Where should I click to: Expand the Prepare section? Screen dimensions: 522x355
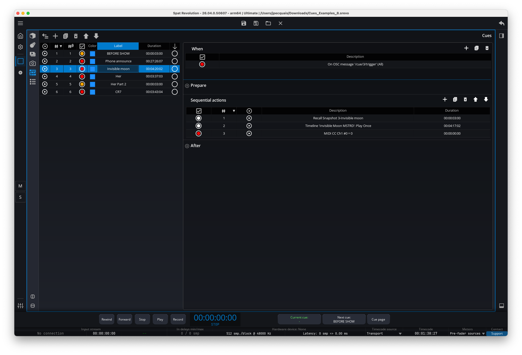coord(187,86)
